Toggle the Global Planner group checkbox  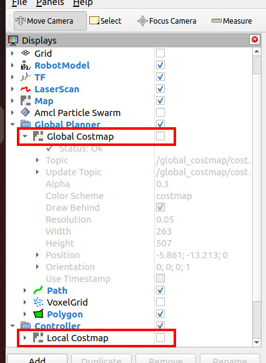(x=160, y=124)
